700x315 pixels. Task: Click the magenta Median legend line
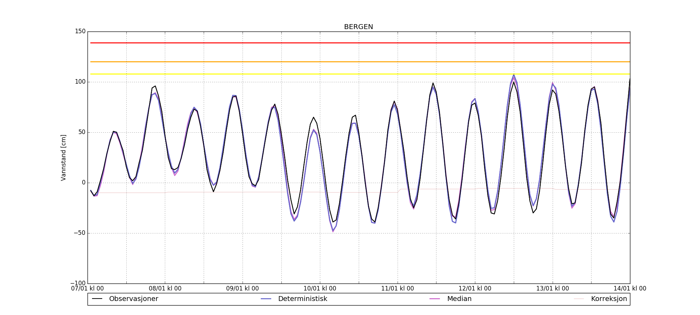[x=435, y=299]
